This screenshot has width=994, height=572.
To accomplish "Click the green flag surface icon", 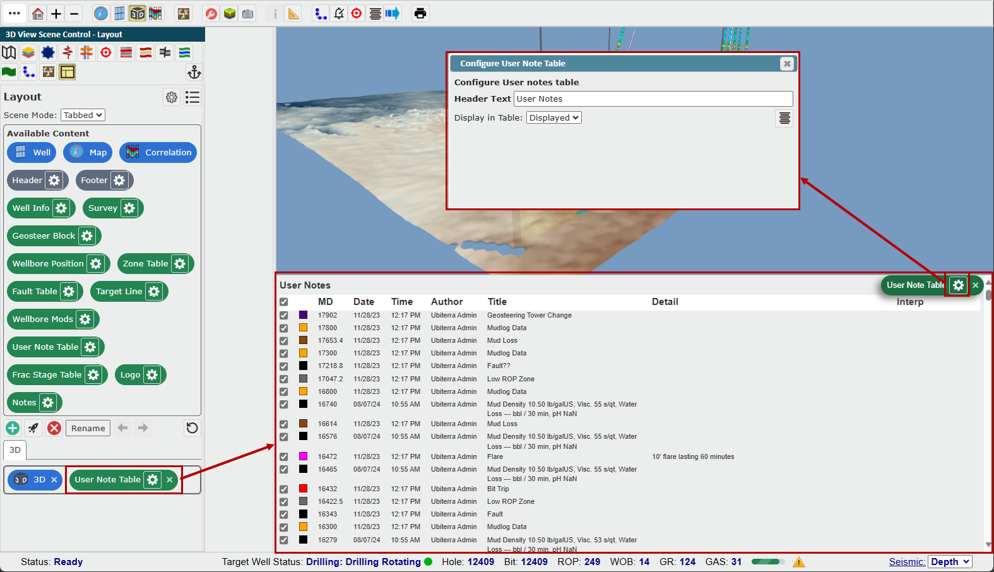I will coord(9,72).
